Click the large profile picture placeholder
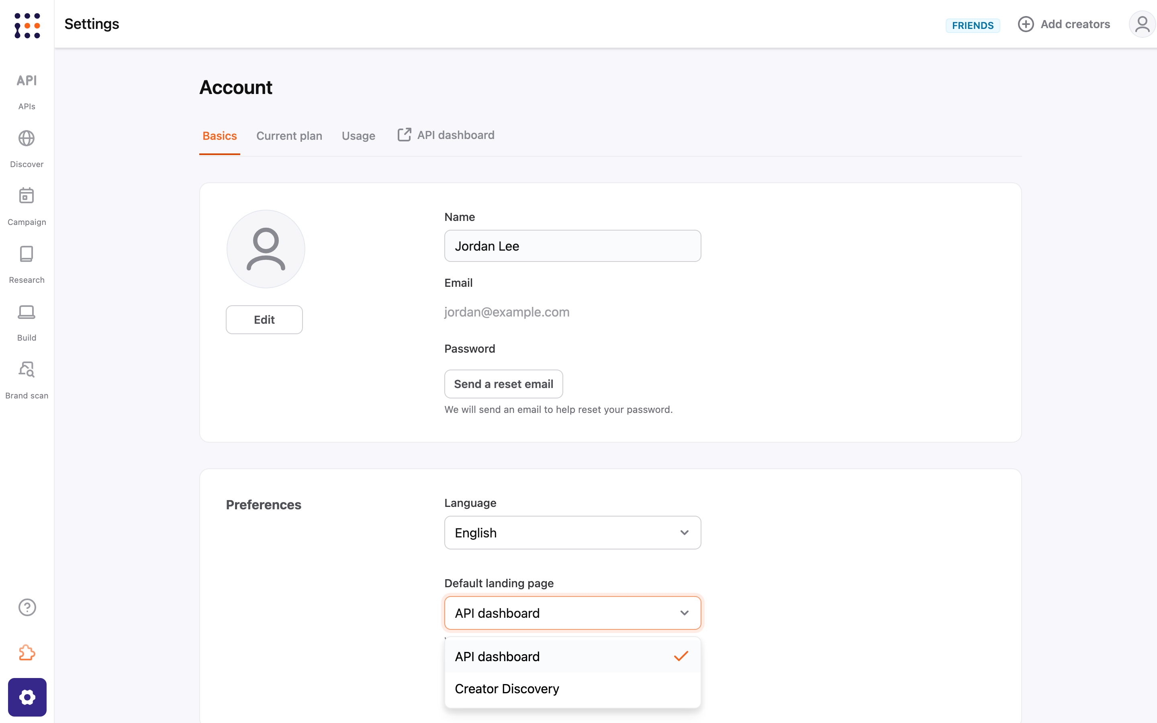Screen dimensions: 1157x723 pyautogui.click(x=266, y=249)
